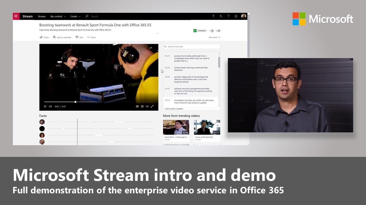Select the fourth face avatar

pos(42,142)
